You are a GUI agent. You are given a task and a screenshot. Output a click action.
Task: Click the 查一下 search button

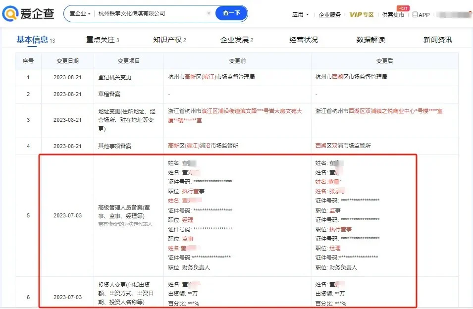pyautogui.click(x=231, y=13)
